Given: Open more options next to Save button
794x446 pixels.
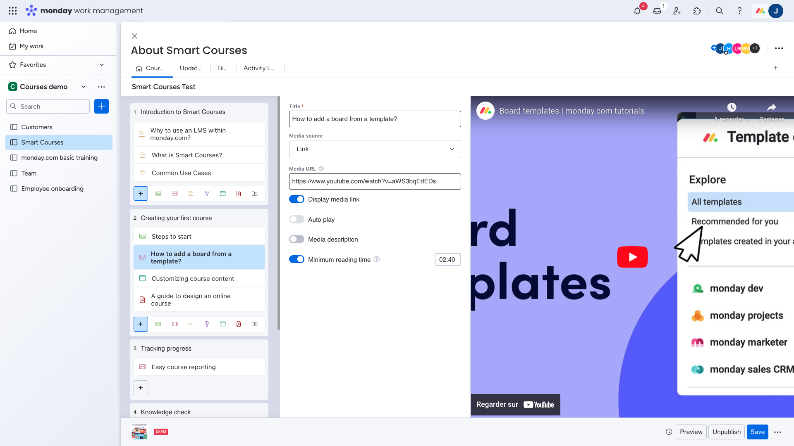Looking at the screenshot, I should tap(777, 432).
